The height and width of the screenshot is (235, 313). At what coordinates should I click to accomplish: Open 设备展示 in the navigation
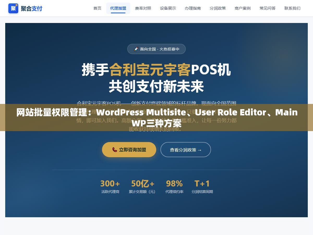[x=168, y=8]
